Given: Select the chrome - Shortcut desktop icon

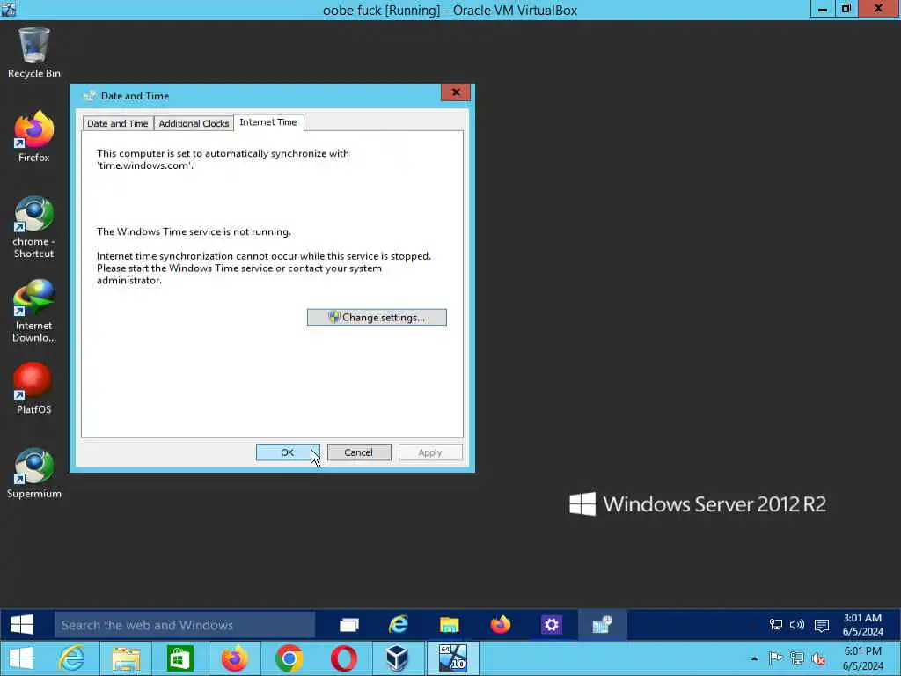Looking at the screenshot, I should 34,228.
